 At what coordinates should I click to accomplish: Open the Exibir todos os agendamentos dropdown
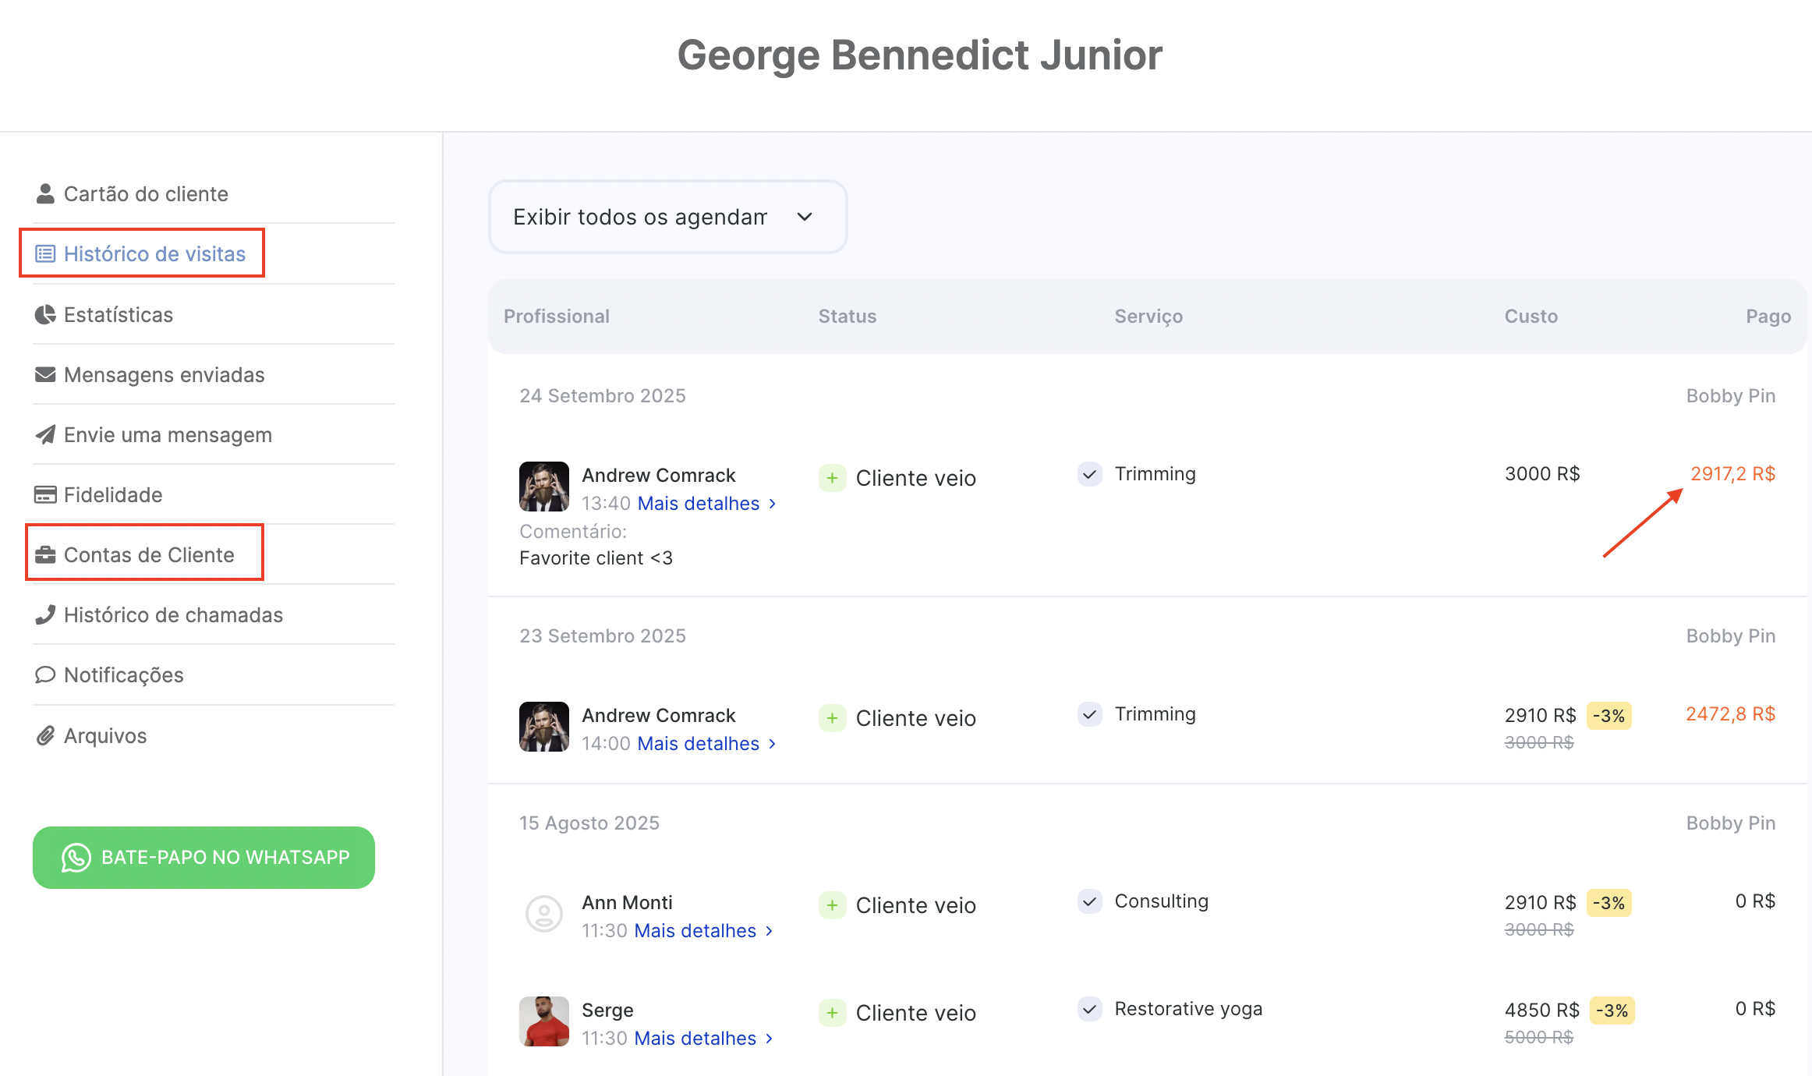coord(667,217)
